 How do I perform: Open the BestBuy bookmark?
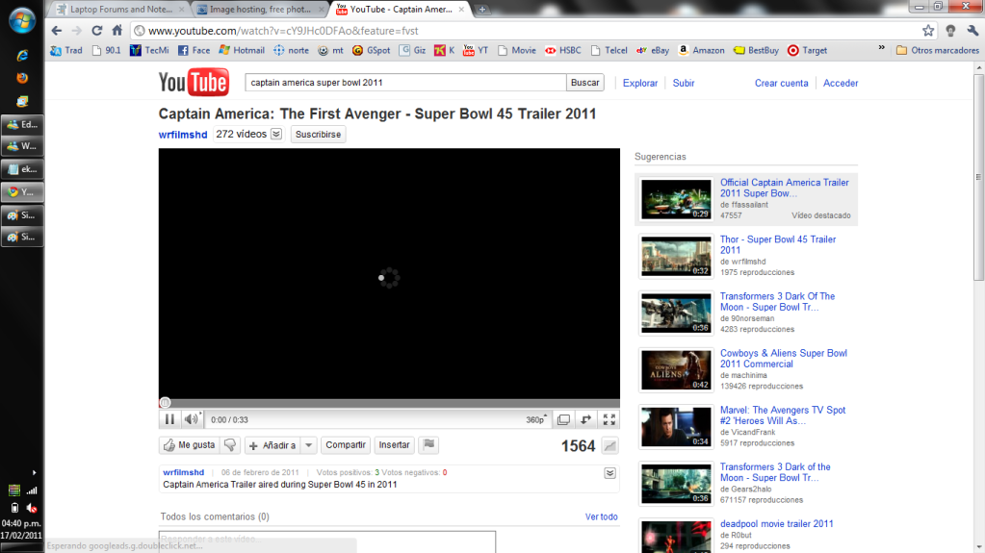click(x=757, y=50)
